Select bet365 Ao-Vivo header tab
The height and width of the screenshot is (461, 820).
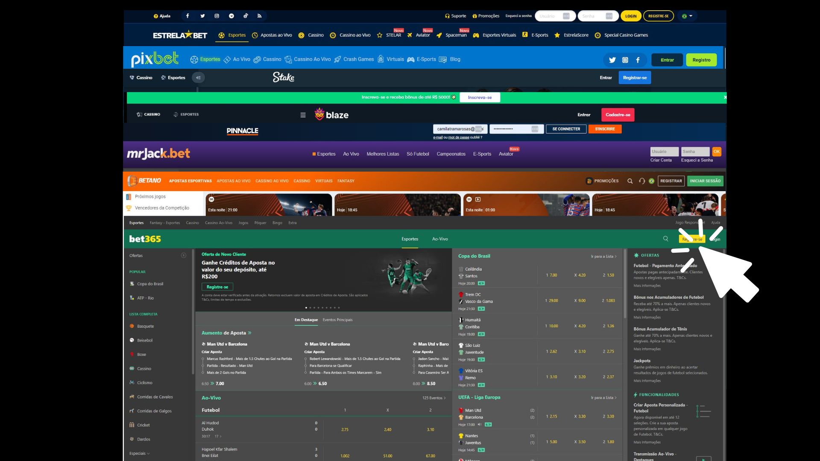click(x=440, y=239)
